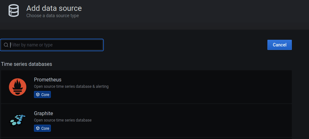This screenshot has height=139, width=309.
Task: Cancel adding a data source
Action: pos(279,45)
